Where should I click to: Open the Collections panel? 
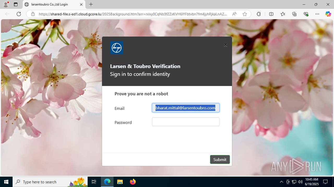(x=294, y=14)
